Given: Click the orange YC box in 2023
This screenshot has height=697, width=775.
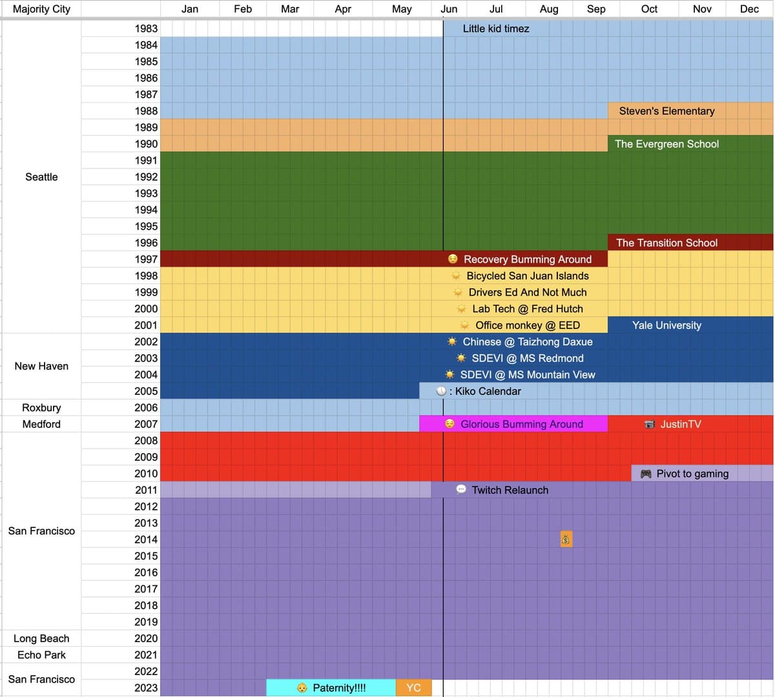Looking at the screenshot, I should point(414,687).
